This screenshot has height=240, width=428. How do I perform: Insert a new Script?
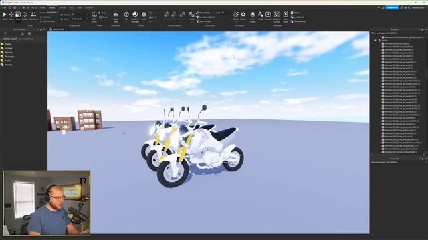point(295,13)
